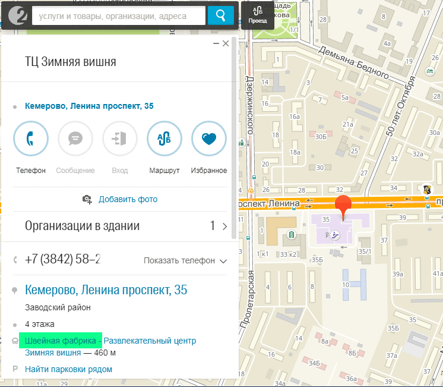Click the tram stop icon on Дзержинского

point(251,190)
